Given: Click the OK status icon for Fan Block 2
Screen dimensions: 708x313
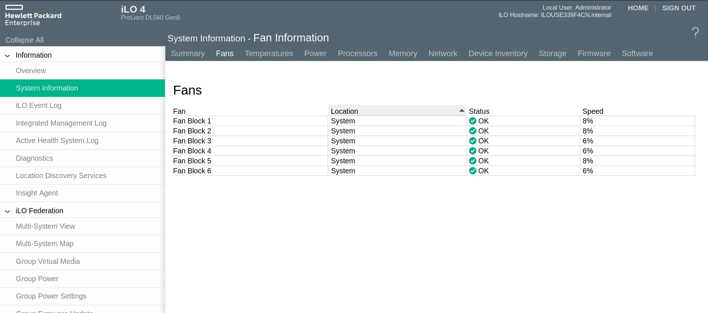Looking at the screenshot, I should 473,131.
